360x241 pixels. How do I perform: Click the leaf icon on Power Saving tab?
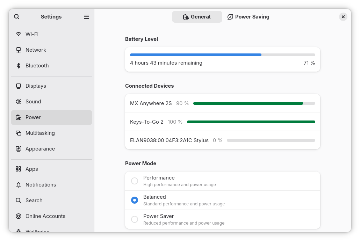(x=230, y=17)
